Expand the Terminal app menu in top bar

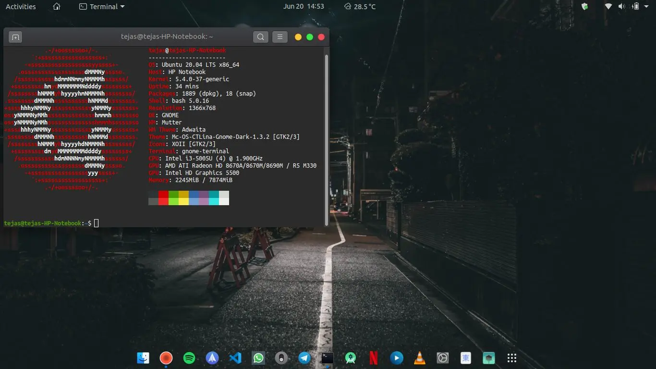pos(102,7)
